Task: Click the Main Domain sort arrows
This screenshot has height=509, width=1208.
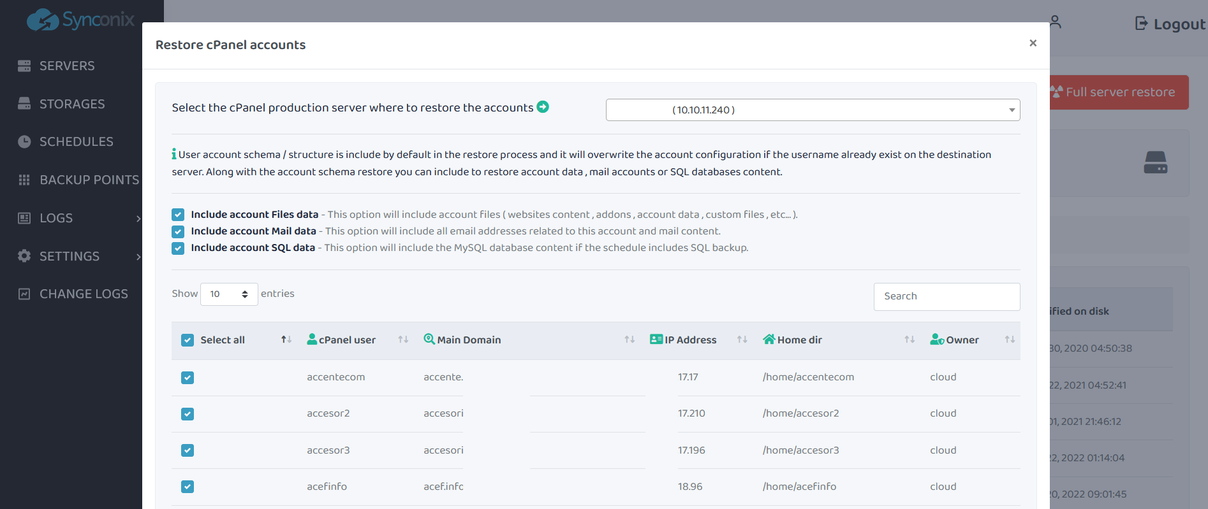Action: pyautogui.click(x=630, y=340)
